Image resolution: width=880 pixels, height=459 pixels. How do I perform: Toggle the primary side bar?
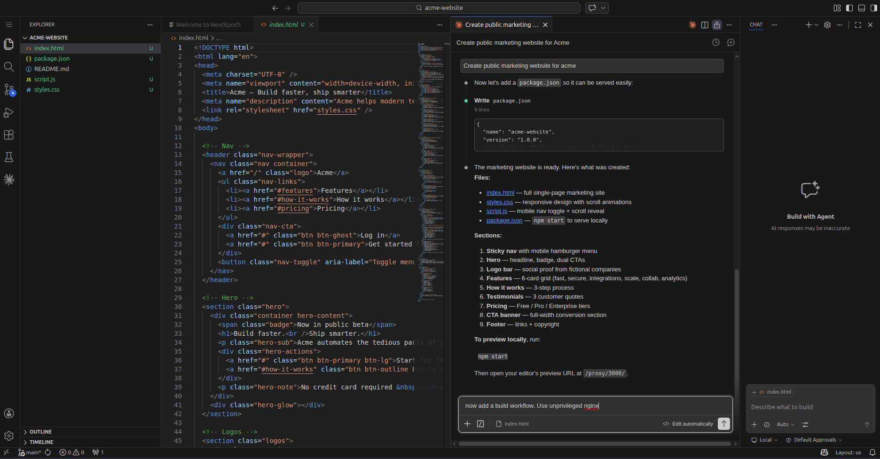coord(849,8)
